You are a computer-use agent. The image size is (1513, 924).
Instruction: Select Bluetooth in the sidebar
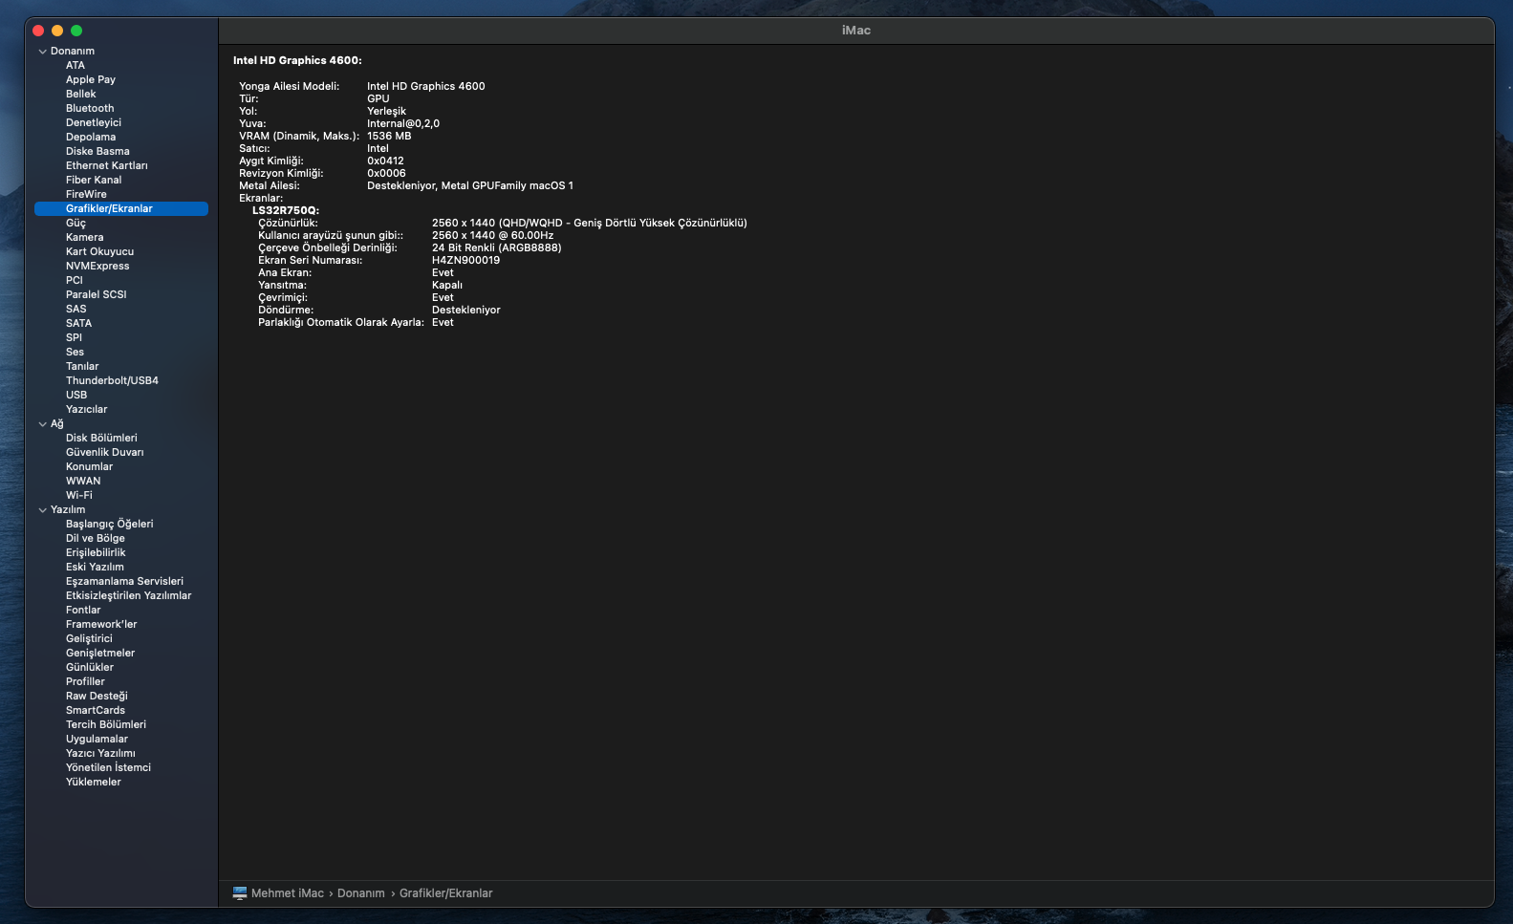[x=90, y=109]
